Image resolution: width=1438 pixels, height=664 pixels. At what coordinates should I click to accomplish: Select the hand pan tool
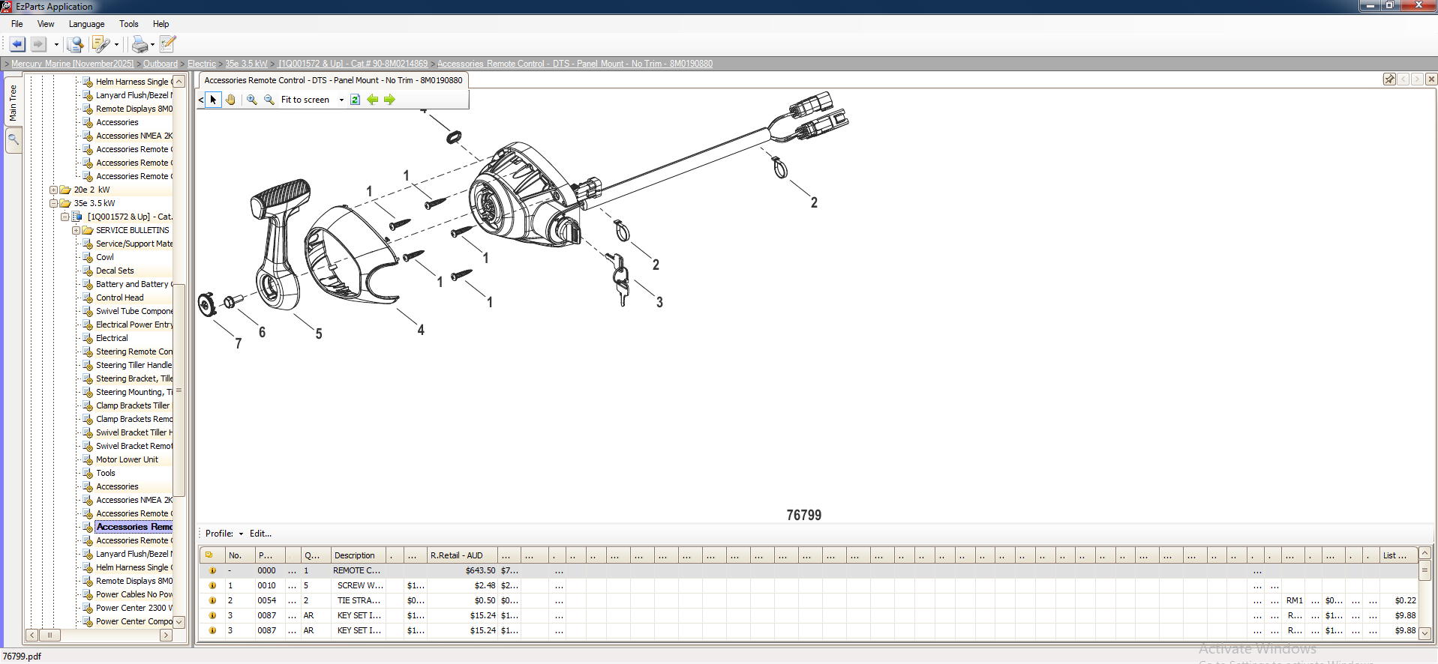point(230,100)
